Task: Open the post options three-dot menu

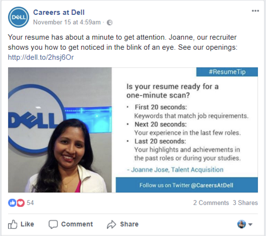Action: [x=255, y=11]
